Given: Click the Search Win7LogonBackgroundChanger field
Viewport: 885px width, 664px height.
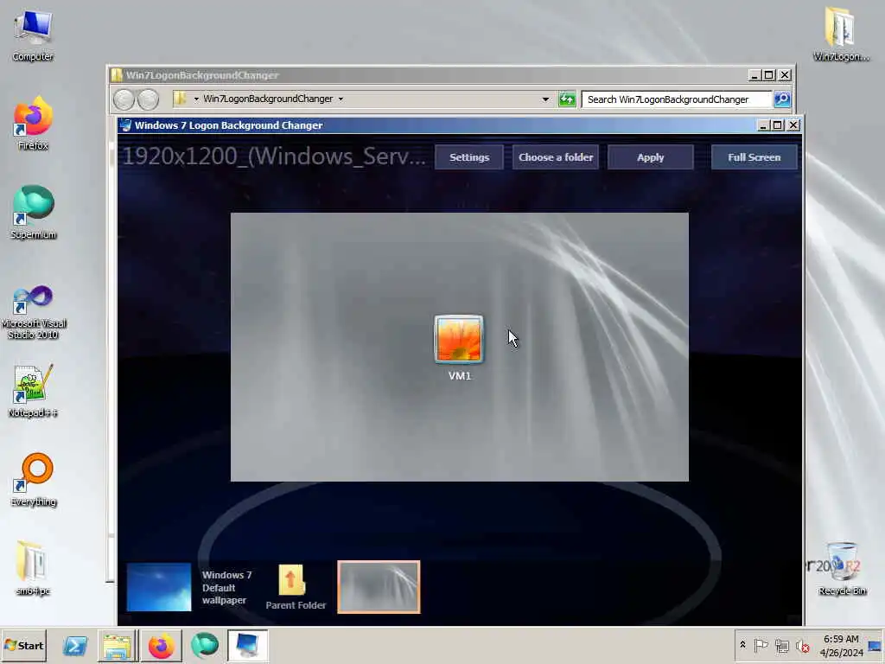Looking at the screenshot, I should click(676, 99).
